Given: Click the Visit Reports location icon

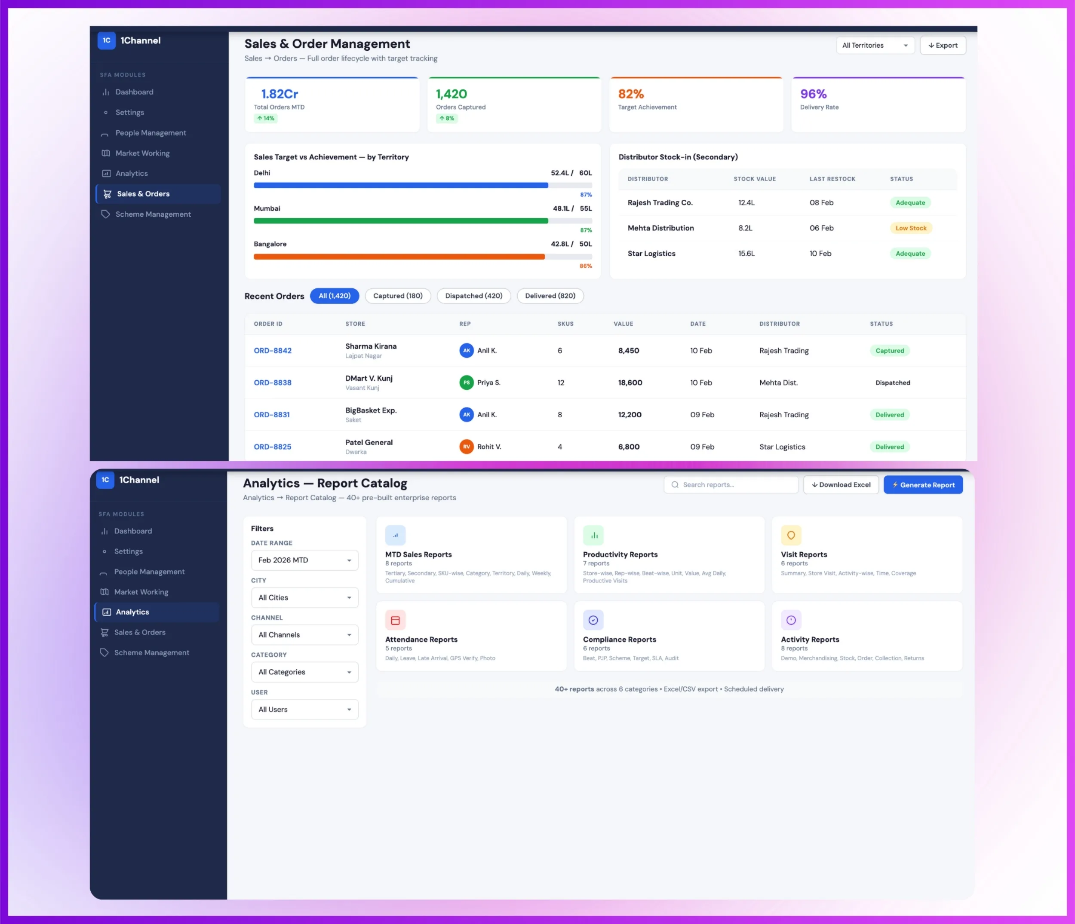Looking at the screenshot, I should 791,535.
